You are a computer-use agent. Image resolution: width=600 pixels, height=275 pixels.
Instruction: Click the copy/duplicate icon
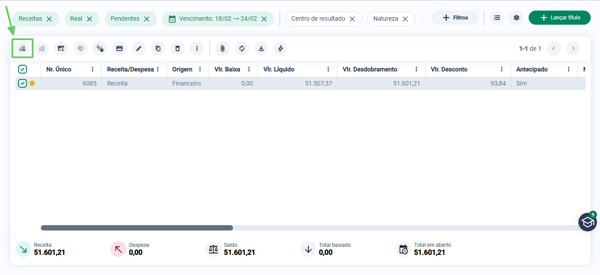[x=158, y=48]
